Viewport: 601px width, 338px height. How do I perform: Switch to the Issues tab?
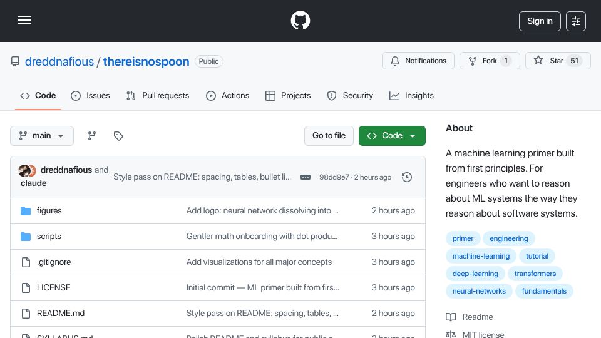coord(90,95)
